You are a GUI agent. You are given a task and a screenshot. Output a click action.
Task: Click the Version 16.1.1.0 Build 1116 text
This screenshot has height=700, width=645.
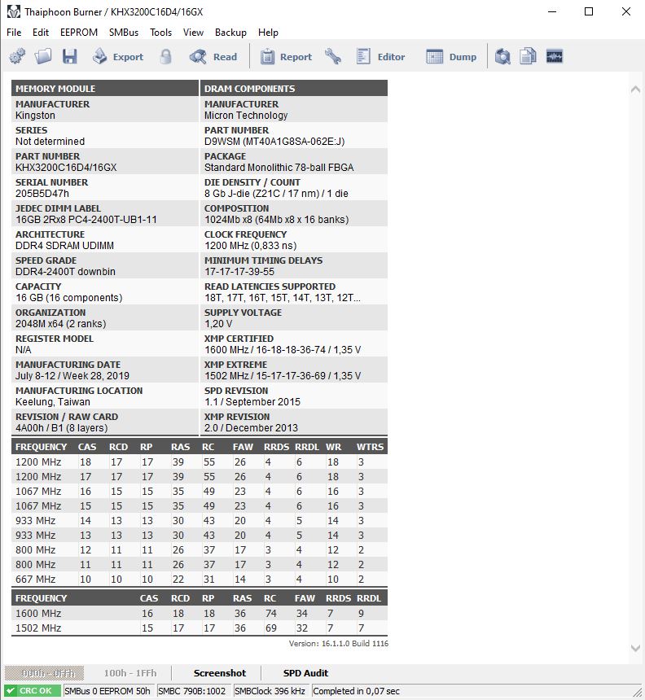338,643
